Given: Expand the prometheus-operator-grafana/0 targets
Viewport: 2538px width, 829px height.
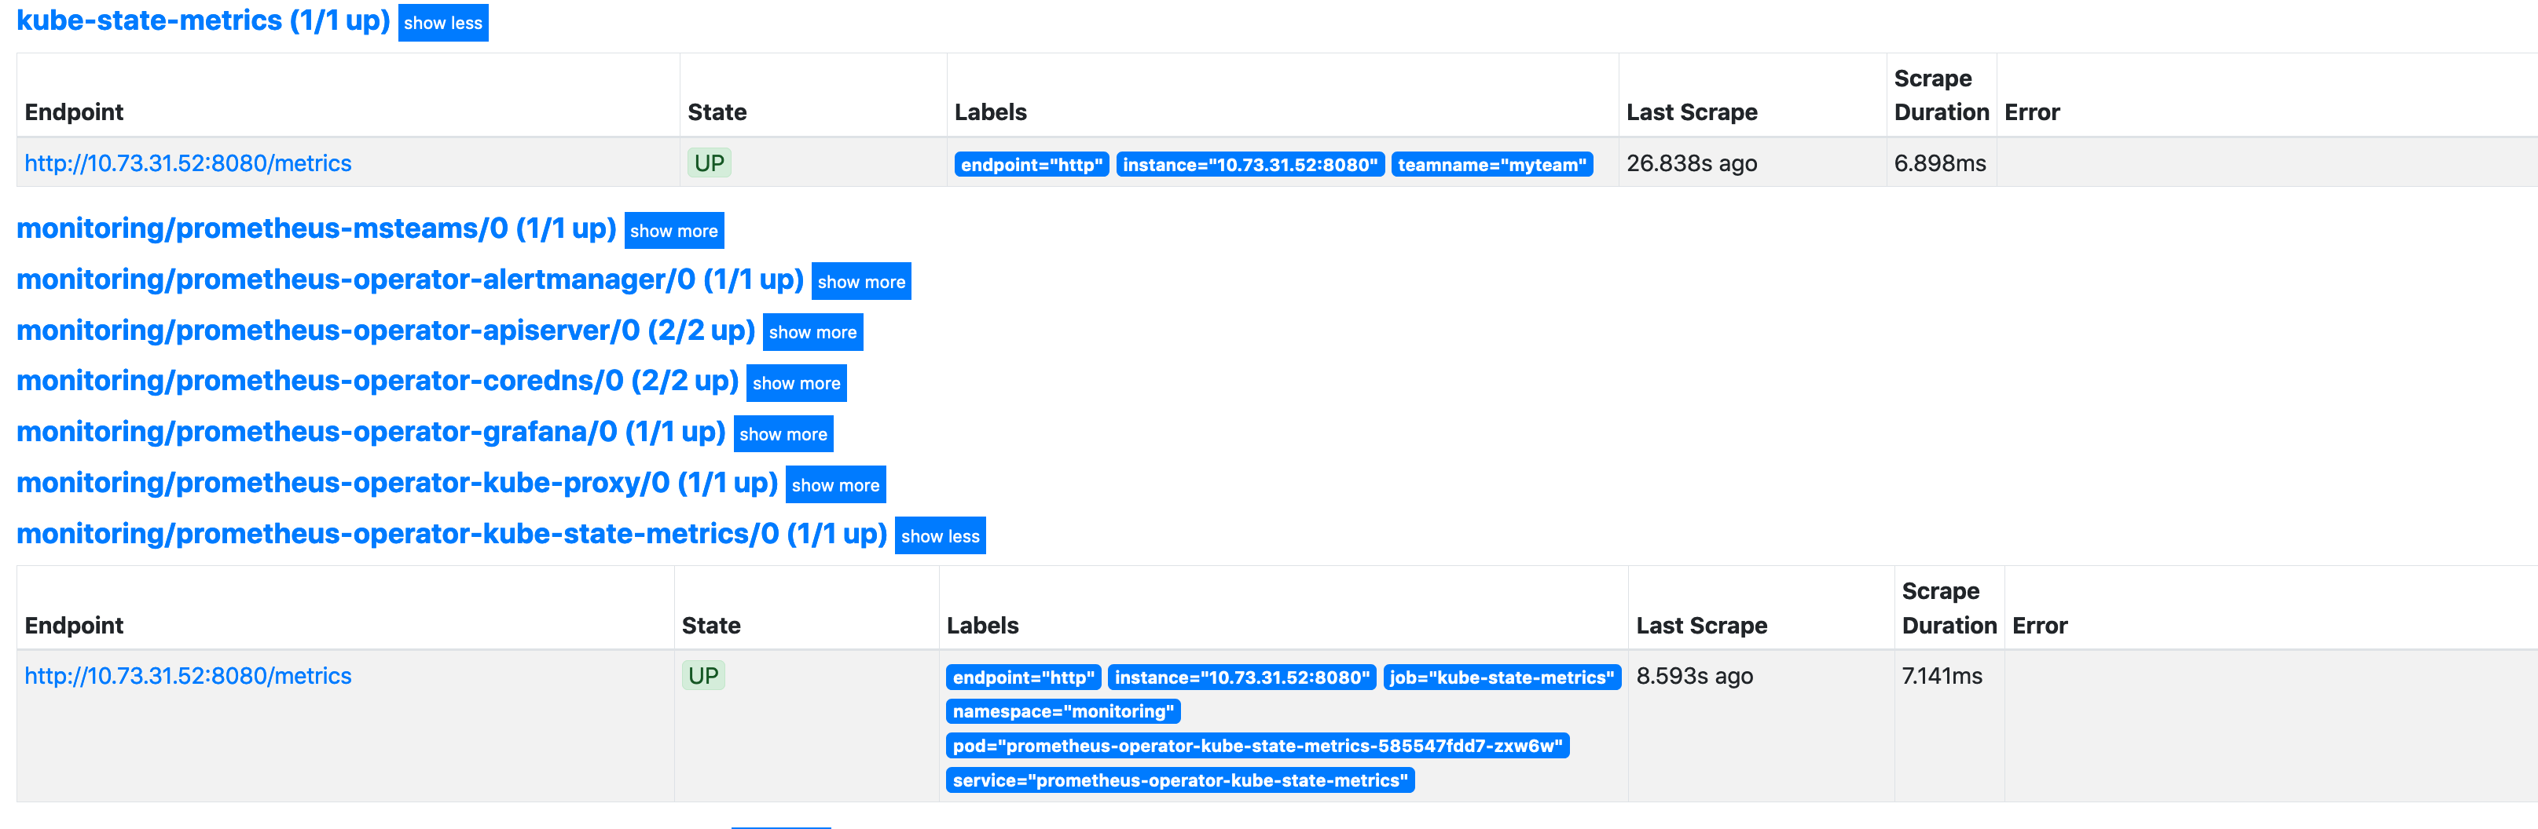Looking at the screenshot, I should [x=783, y=433].
